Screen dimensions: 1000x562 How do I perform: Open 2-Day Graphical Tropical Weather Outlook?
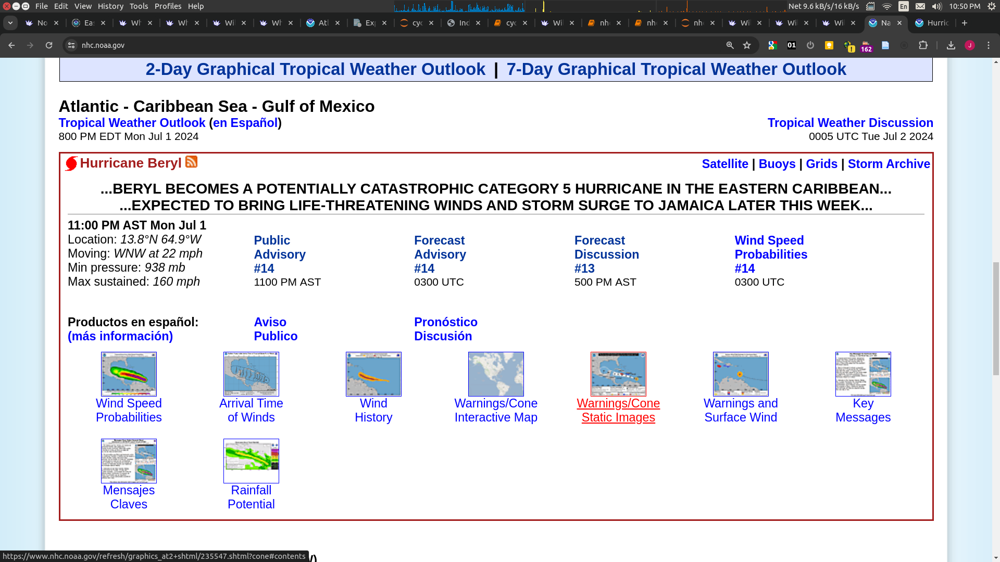pyautogui.click(x=315, y=69)
